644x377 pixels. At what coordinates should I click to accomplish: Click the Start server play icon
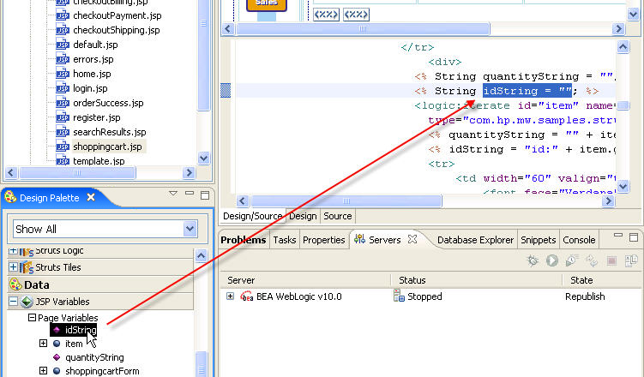click(552, 260)
